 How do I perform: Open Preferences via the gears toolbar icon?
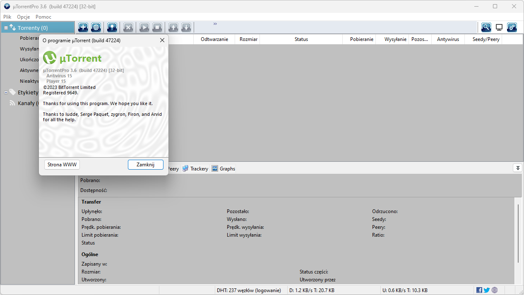point(512,27)
